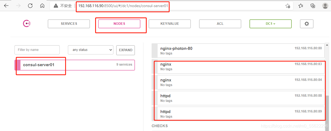Click the browser Forward arrow
Viewport: 331px width, 131px height.
click(x=18, y=5)
